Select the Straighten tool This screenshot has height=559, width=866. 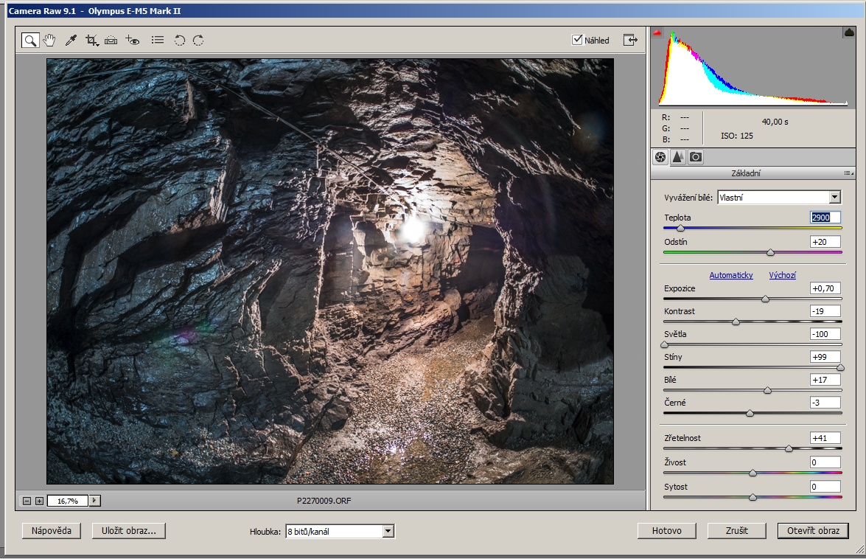(x=111, y=41)
